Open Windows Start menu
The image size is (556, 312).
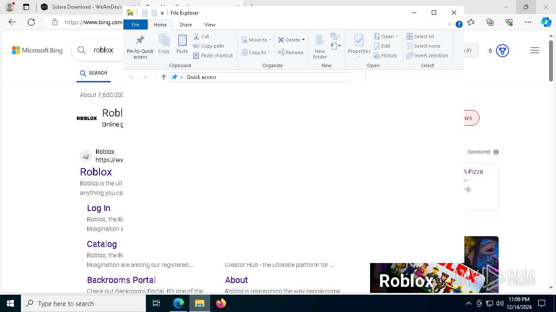pyautogui.click(x=10, y=303)
